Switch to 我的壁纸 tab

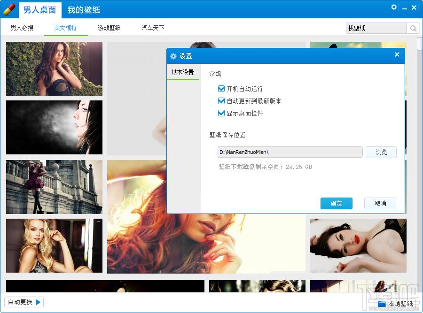click(x=84, y=10)
